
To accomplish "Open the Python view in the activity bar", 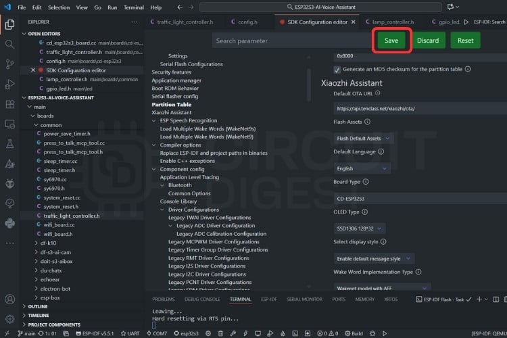I will 9,223.
